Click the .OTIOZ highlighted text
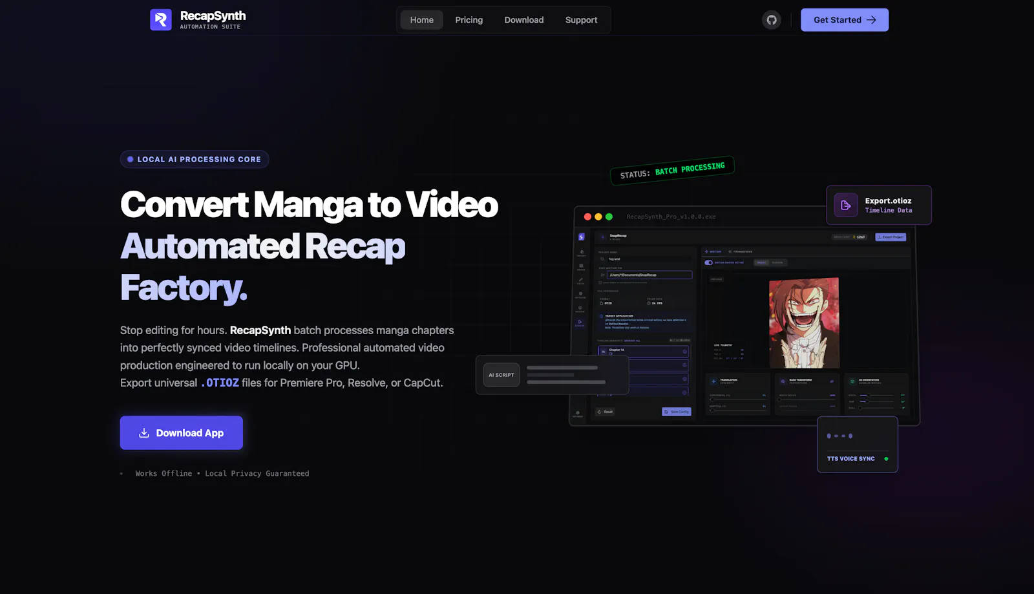Viewport: 1034px width, 594px height. (220, 383)
